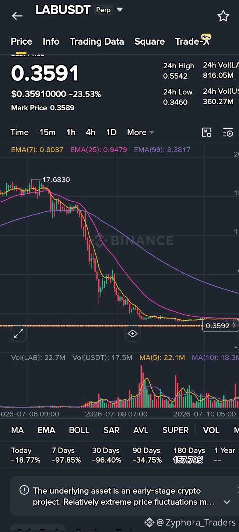Viewport: 239px width, 532px height.
Task: Open the LABUSDT pair selector dropdown arrow
Action: pyautogui.click(x=120, y=10)
